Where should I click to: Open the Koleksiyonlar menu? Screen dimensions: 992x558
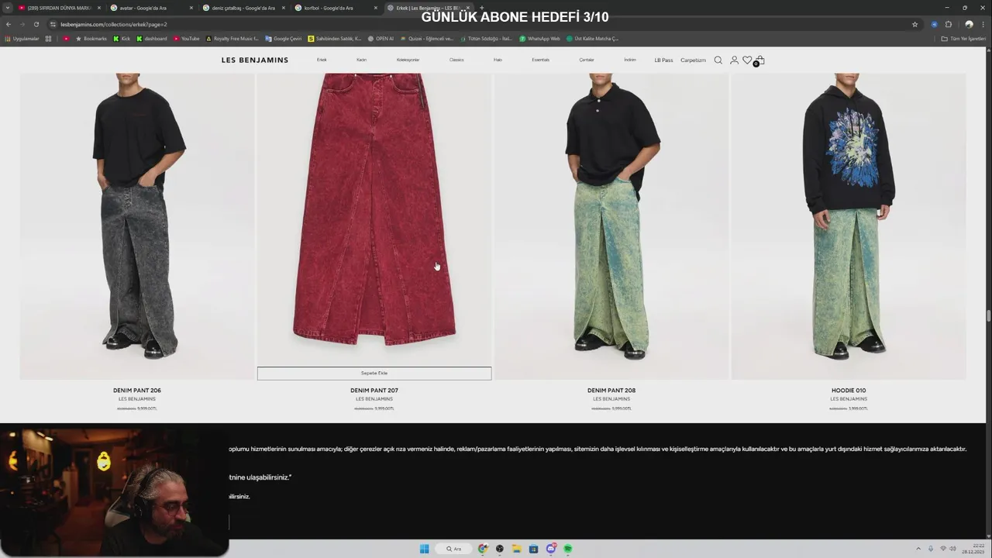408,60
